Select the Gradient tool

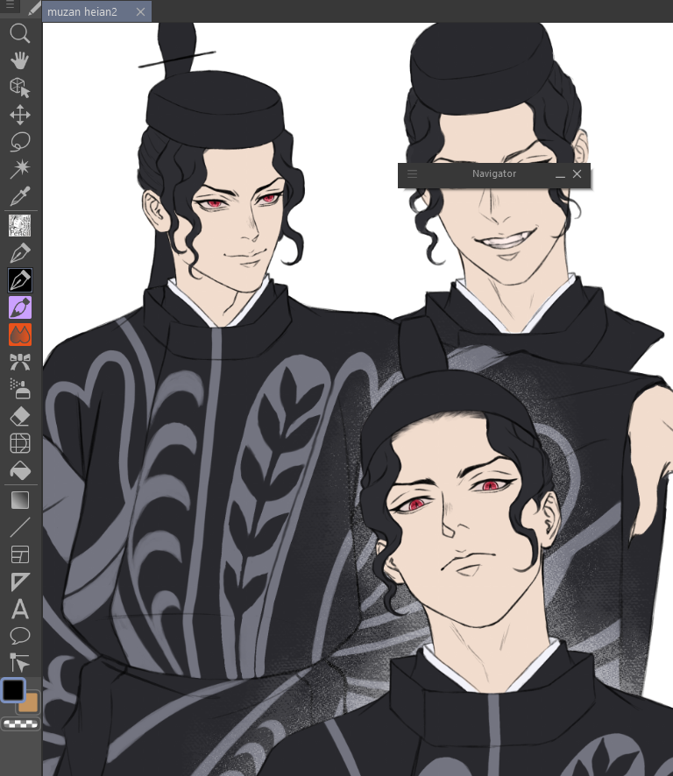click(20, 500)
